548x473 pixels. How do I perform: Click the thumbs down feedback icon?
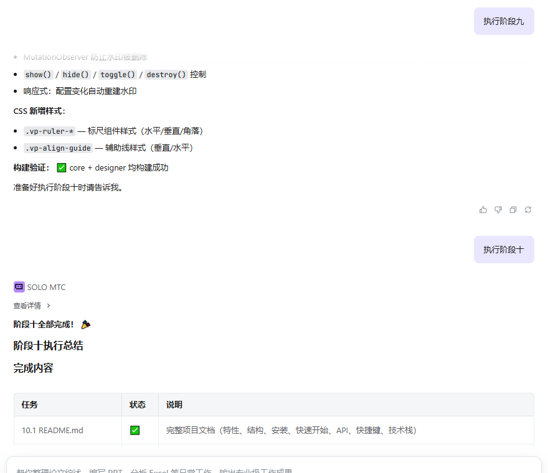[x=498, y=210]
